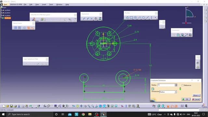Toggle Dimensional Constraints in Sketch tools

tap(32, 28)
